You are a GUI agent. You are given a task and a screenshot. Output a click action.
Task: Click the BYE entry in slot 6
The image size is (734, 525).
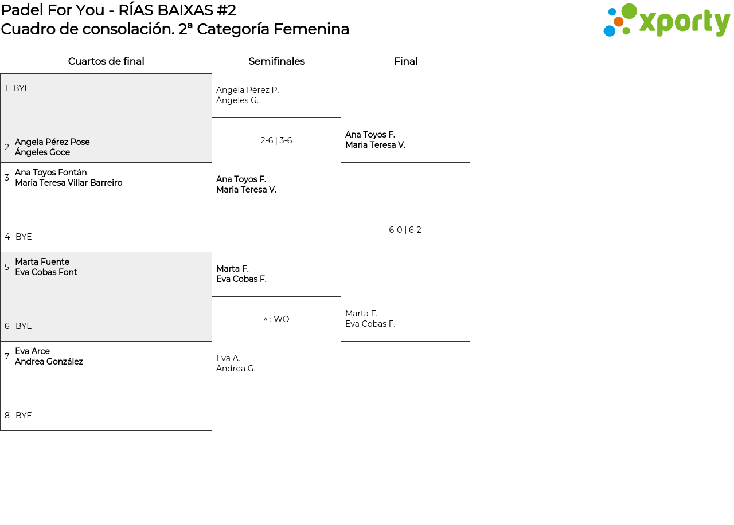coord(24,326)
